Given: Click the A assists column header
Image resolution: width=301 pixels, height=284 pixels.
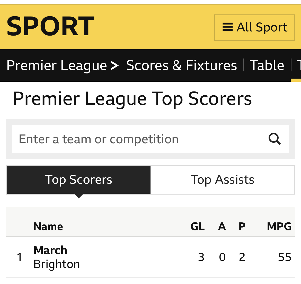Looking at the screenshot, I should [222, 227].
